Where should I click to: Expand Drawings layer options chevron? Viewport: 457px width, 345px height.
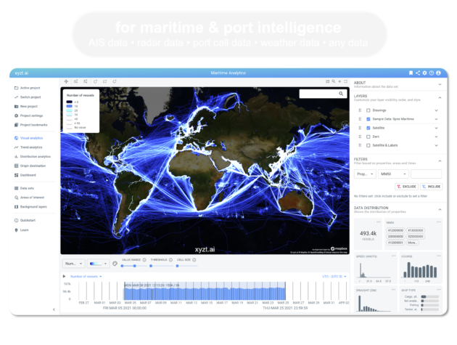pyautogui.click(x=436, y=110)
